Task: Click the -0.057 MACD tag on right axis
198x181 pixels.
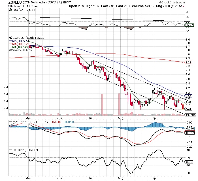Action: (190, 133)
